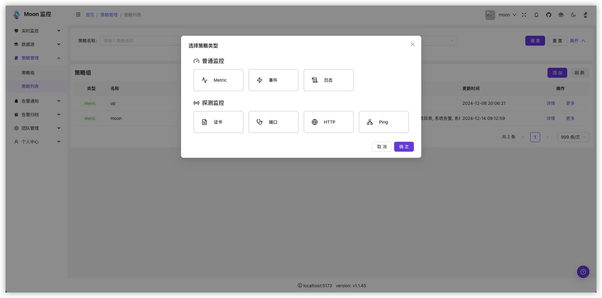Click the dropdown select behind the dialog
Viewport: 602px width, 298px height.
point(439,41)
